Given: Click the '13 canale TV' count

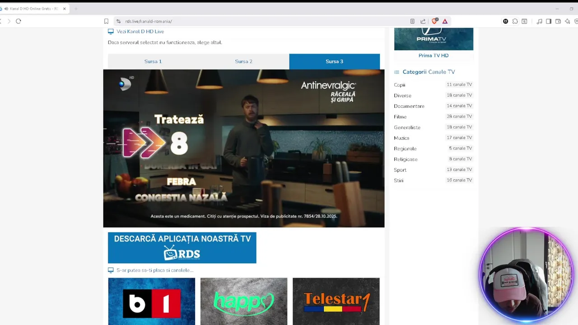Looking at the screenshot, I should pos(459,169).
